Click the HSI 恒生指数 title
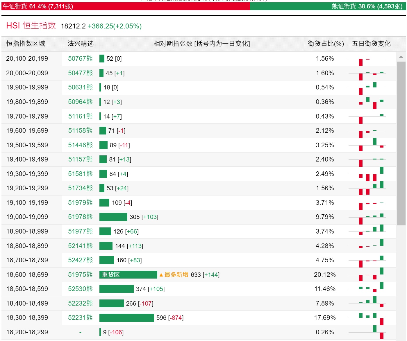Viewport: 407px width, 341px height. pyautogui.click(x=31, y=26)
